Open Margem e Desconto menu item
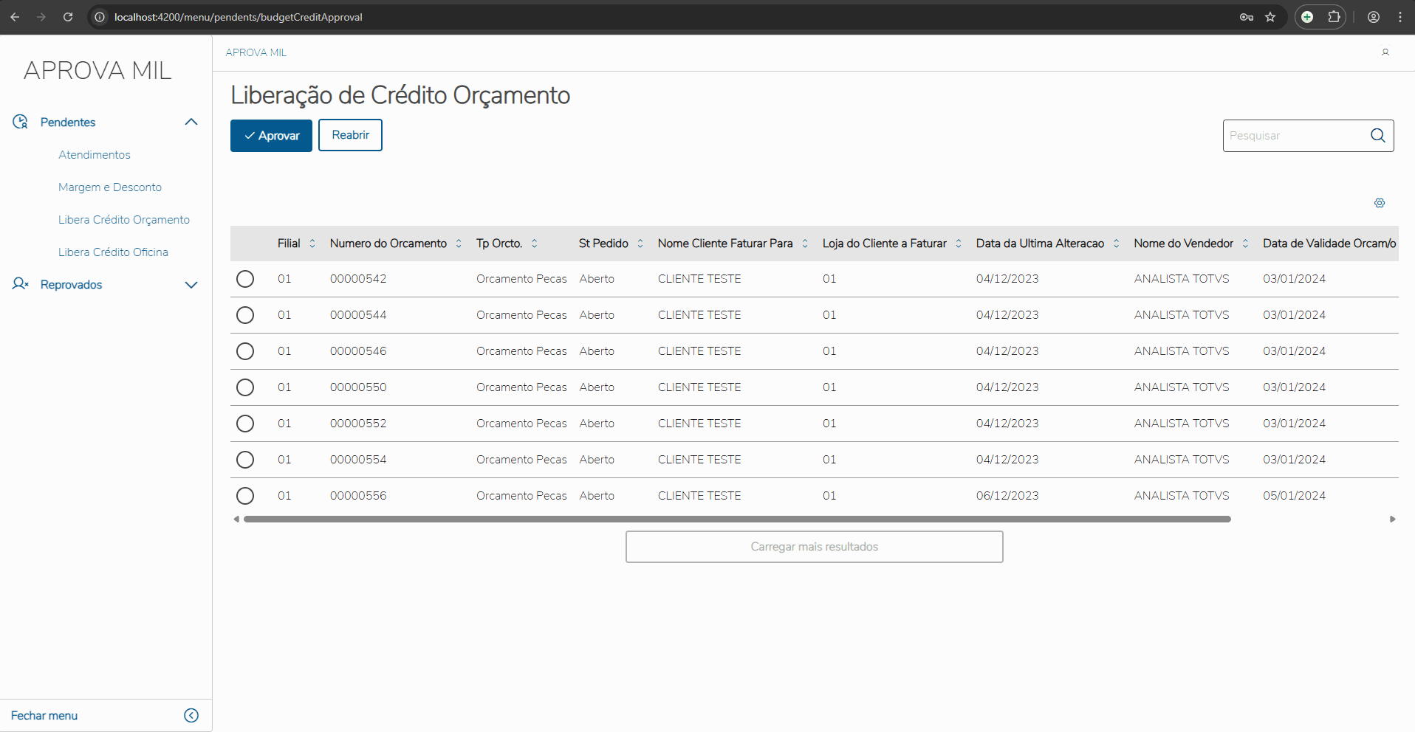This screenshot has height=732, width=1415. 110,187
